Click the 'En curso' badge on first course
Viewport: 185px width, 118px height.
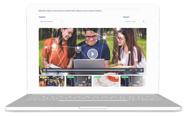43,77
